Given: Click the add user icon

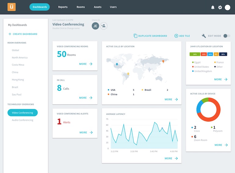Looking at the screenshot, I should pyautogui.click(x=104, y=26).
